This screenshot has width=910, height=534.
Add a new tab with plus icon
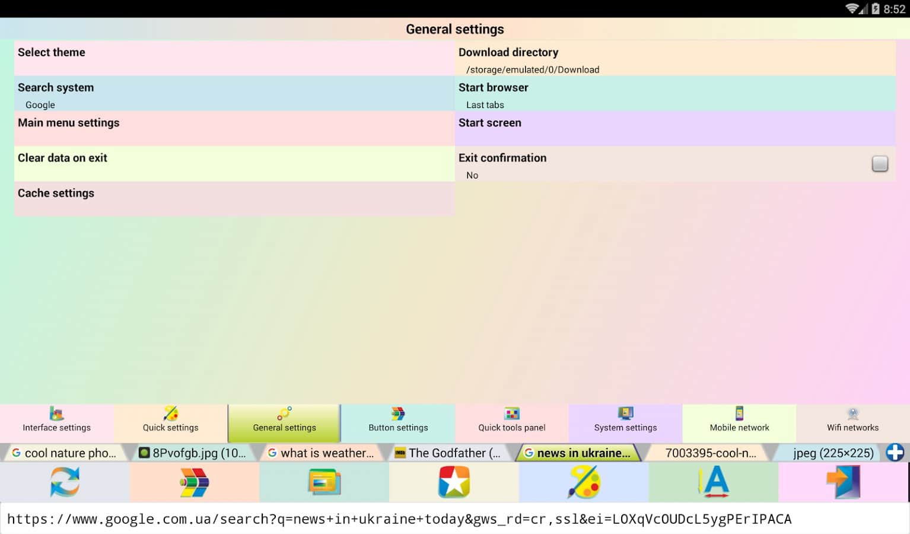pos(895,453)
